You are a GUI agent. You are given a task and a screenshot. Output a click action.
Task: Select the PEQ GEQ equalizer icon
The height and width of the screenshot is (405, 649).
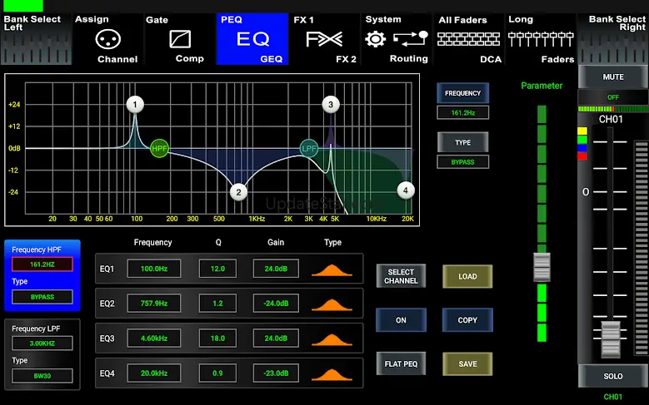pos(252,39)
